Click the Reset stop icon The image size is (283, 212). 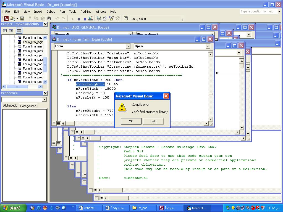click(x=85, y=19)
